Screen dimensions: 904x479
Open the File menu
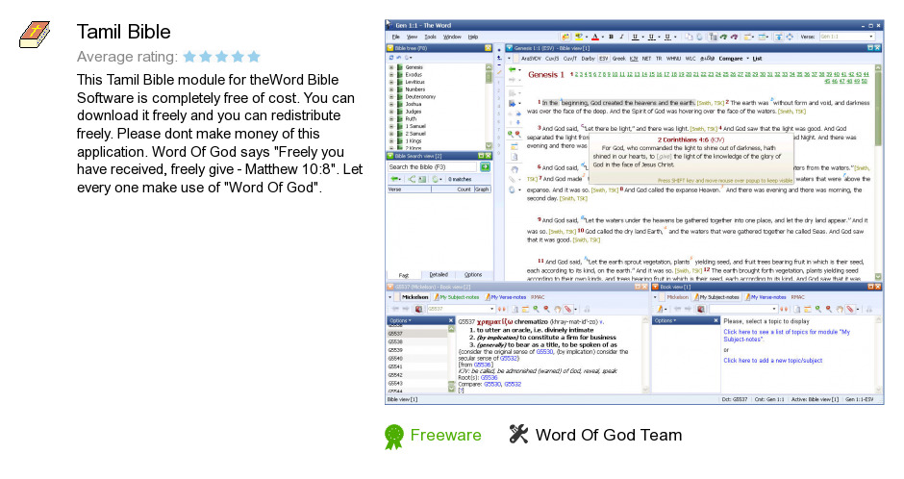(x=396, y=37)
